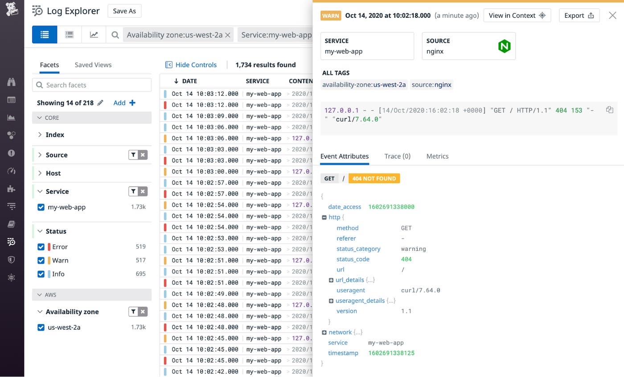
Task: Click the View in Context button
Action: pyautogui.click(x=517, y=15)
